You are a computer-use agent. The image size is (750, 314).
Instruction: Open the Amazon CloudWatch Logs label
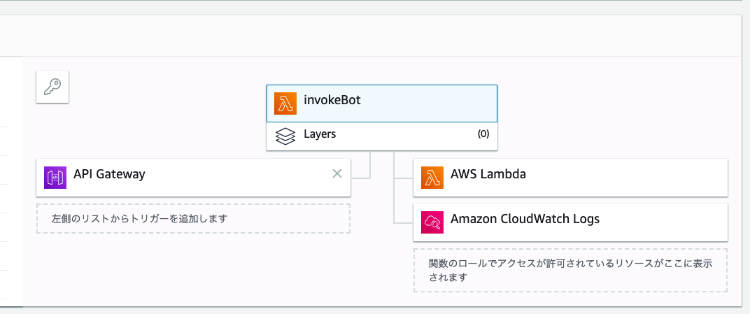coord(525,219)
